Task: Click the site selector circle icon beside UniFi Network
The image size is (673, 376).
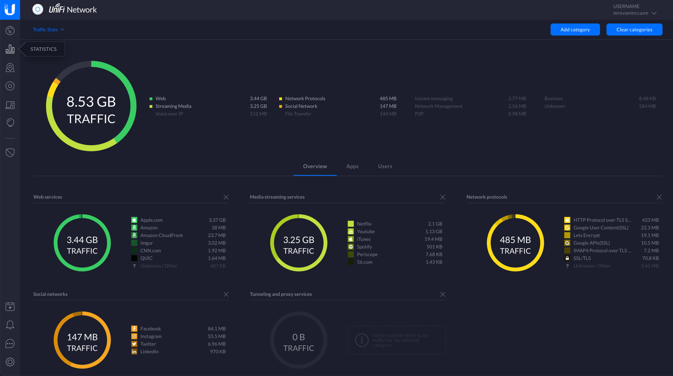Action: point(38,10)
